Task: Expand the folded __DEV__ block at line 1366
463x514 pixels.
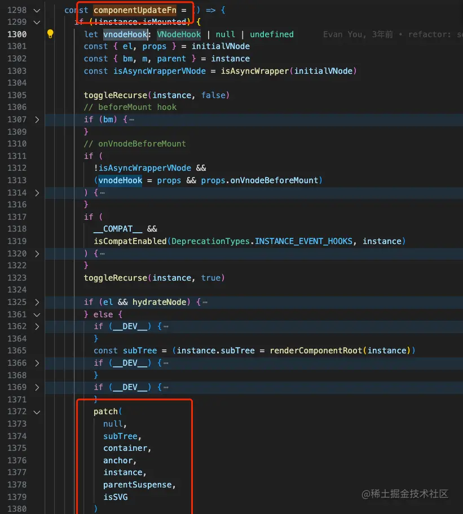Action: click(x=37, y=363)
